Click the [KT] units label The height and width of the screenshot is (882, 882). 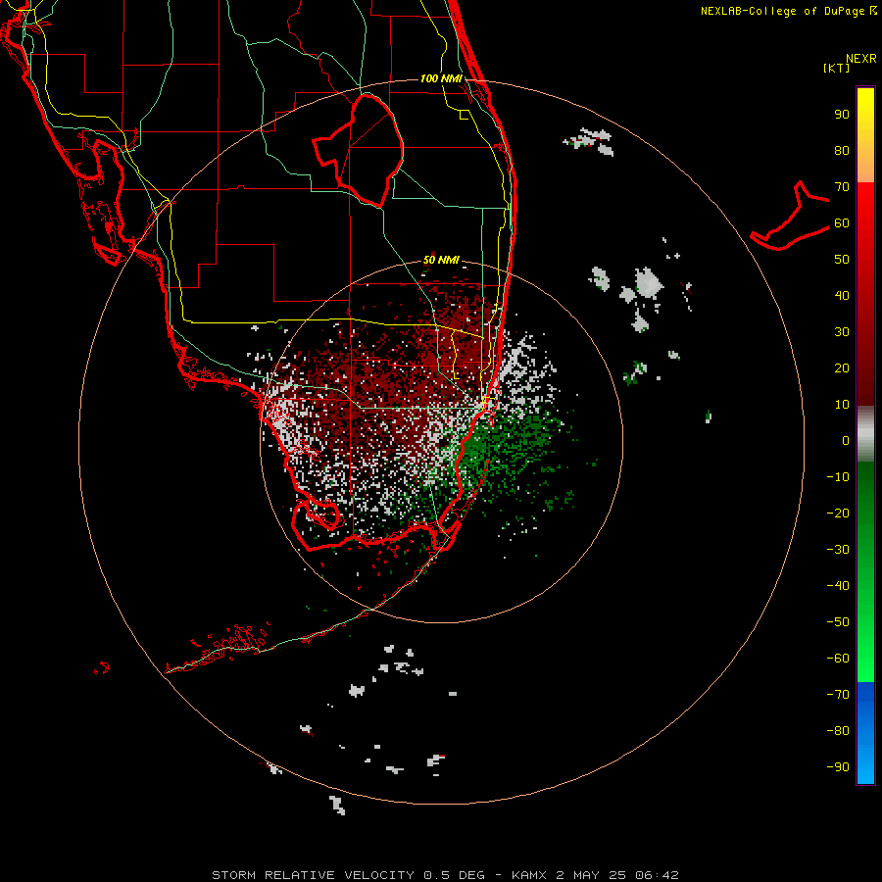coord(836,68)
